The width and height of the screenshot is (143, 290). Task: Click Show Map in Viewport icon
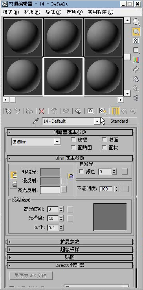[103, 111]
